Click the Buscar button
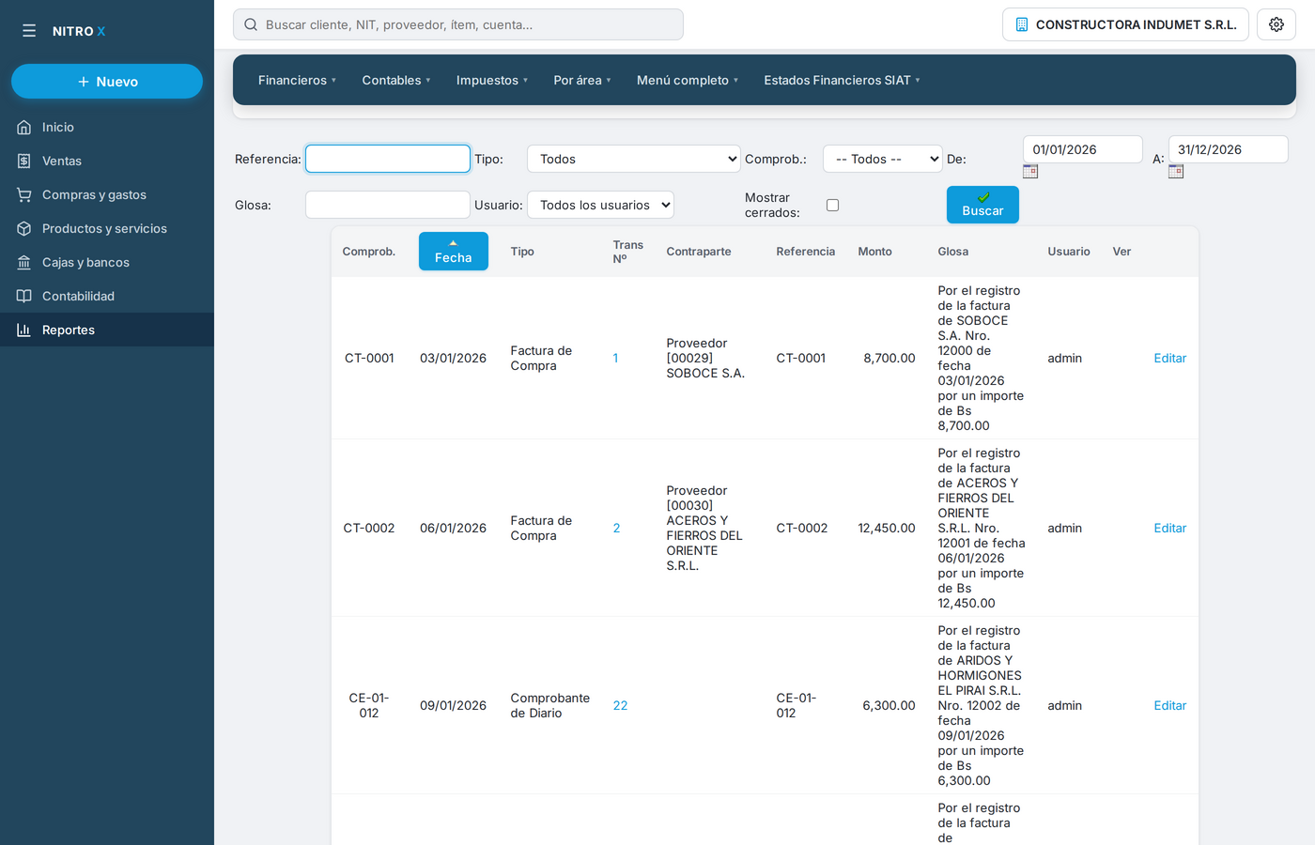The image size is (1315, 845). click(982, 205)
